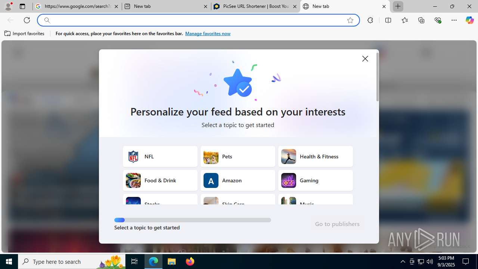Select the NFL topic
The height and width of the screenshot is (269, 478).
click(x=160, y=157)
